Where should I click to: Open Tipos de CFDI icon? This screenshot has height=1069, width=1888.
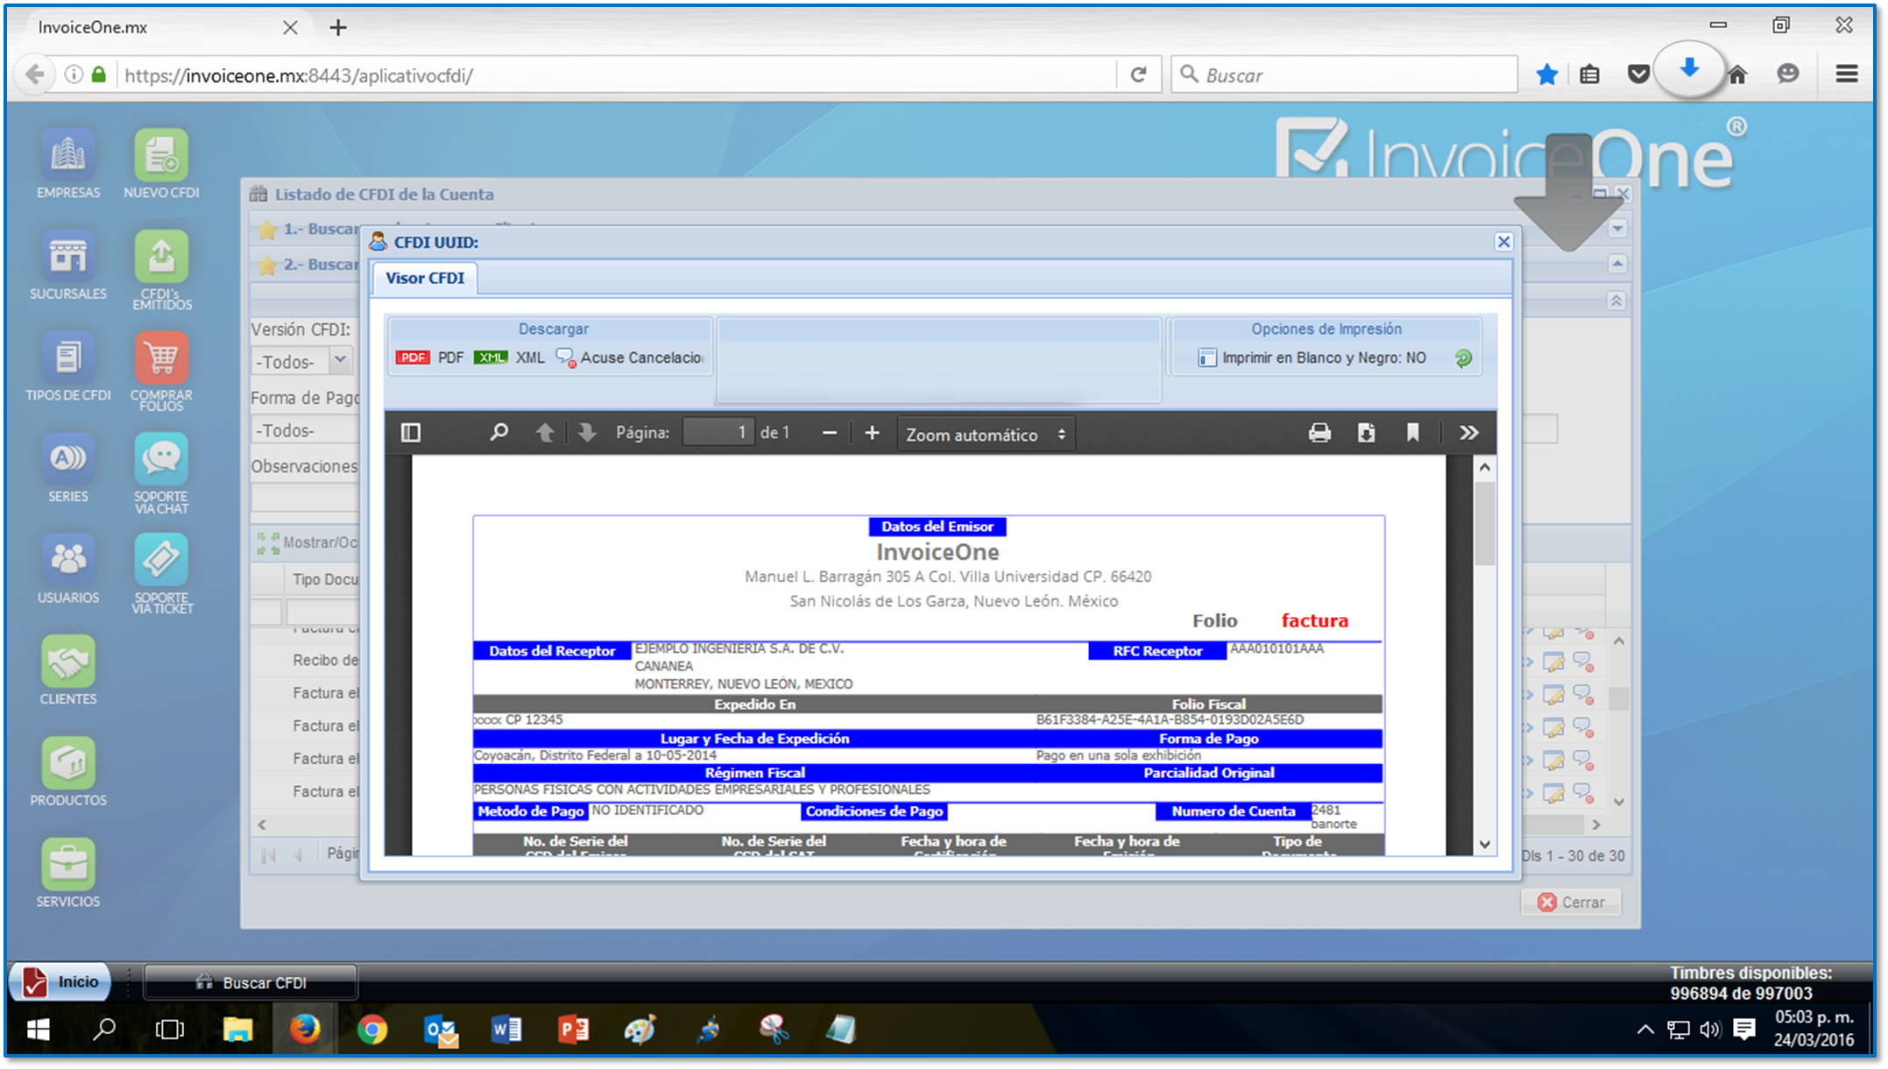pyautogui.click(x=68, y=367)
